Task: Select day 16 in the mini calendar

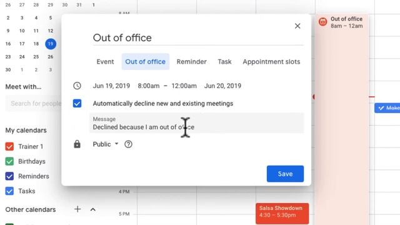Action: pyautogui.click(x=8, y=44)
